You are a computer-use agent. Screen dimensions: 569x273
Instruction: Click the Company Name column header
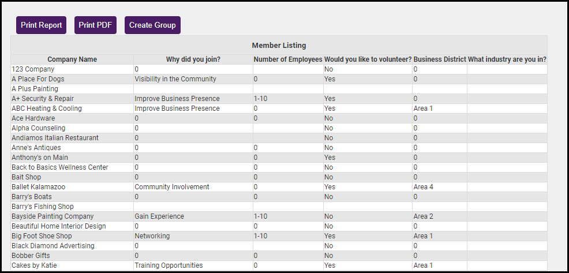(x=72, y=59)
